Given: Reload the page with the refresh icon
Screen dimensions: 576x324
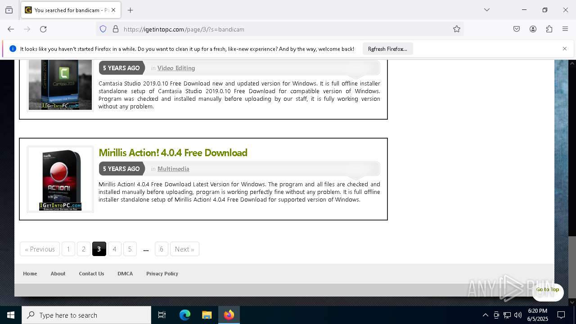Looking at the screenshot, I should [x=43, y=29].
